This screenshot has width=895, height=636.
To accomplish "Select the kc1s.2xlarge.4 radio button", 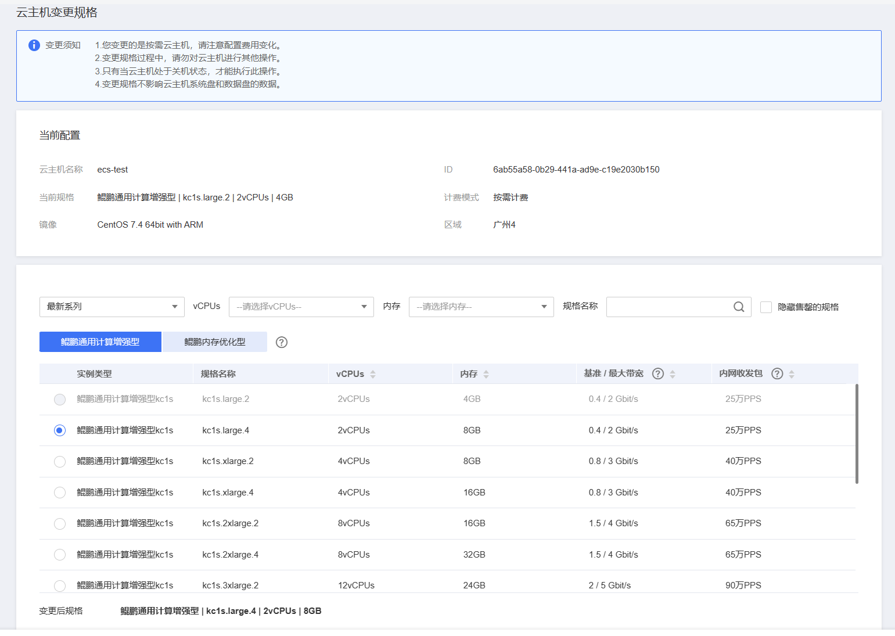I will pyautogui.click(x=60, y=555).
